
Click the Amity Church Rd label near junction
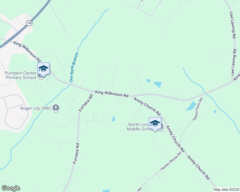click(147, 106)
